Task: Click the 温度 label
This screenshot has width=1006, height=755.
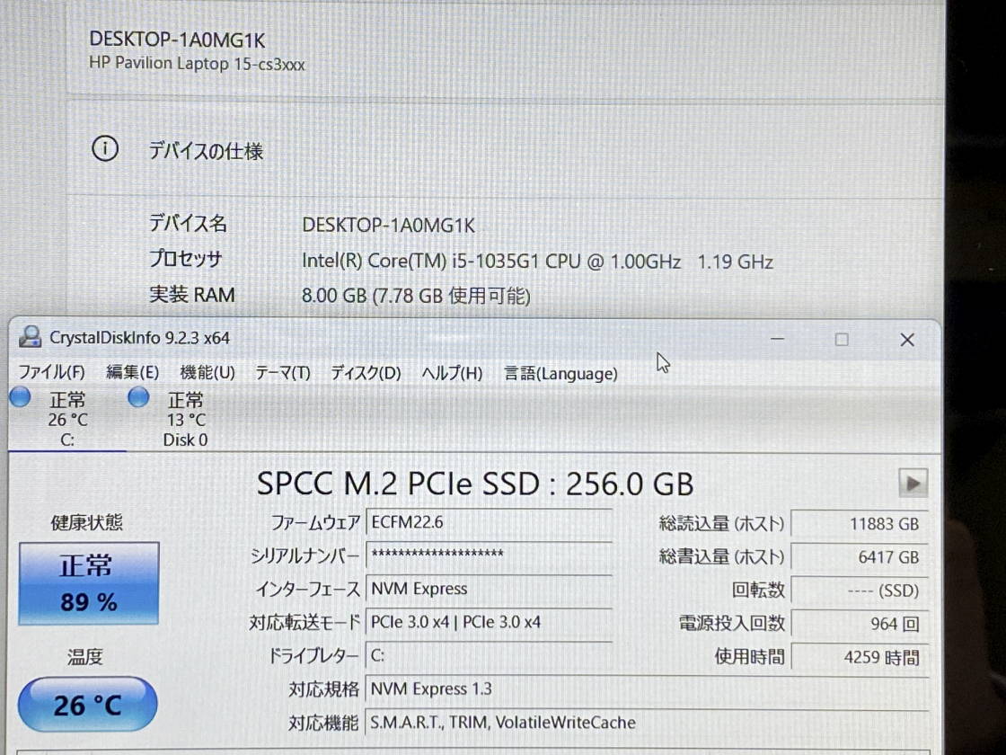Action: (84, 657)
